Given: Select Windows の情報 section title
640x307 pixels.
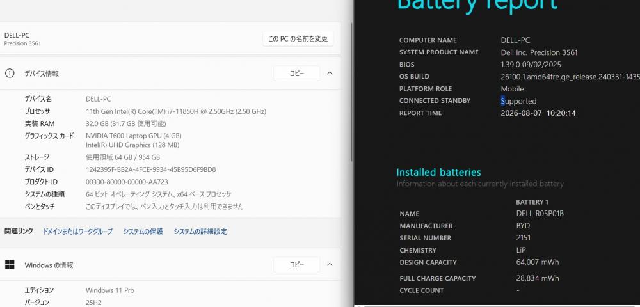Looking at the screenshot, I should [x=49, y=265].
